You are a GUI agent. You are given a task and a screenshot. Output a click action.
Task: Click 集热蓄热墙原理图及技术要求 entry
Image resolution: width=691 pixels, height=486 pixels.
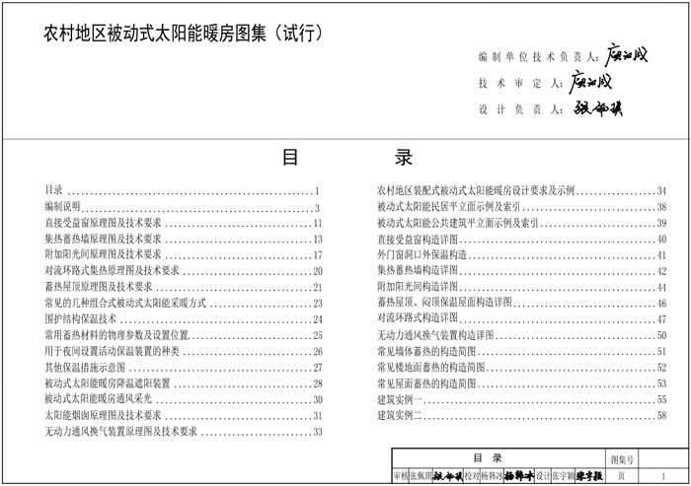pyautogui.click(x=184, y=239)
